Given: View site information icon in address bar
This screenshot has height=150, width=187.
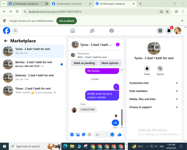Looking at the screenshot, I should 25,12.
